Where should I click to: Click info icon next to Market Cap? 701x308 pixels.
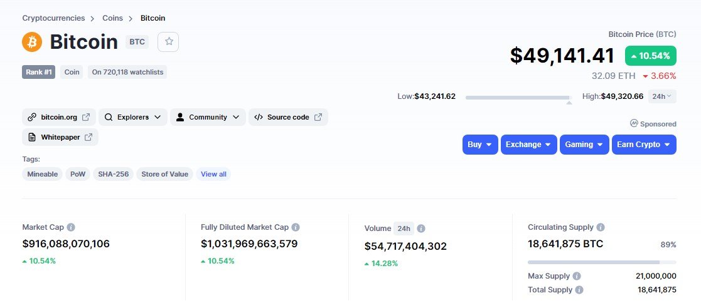[71, 227]
